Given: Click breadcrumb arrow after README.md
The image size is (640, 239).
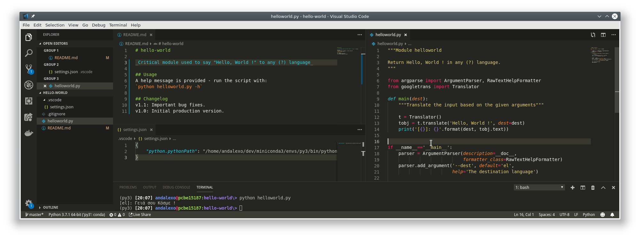Looking at the screenshot, I should [x=151, y=44].
